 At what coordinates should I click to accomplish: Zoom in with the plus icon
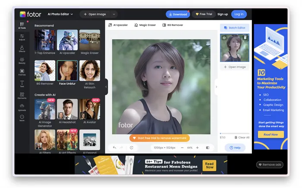pos(197,148)
